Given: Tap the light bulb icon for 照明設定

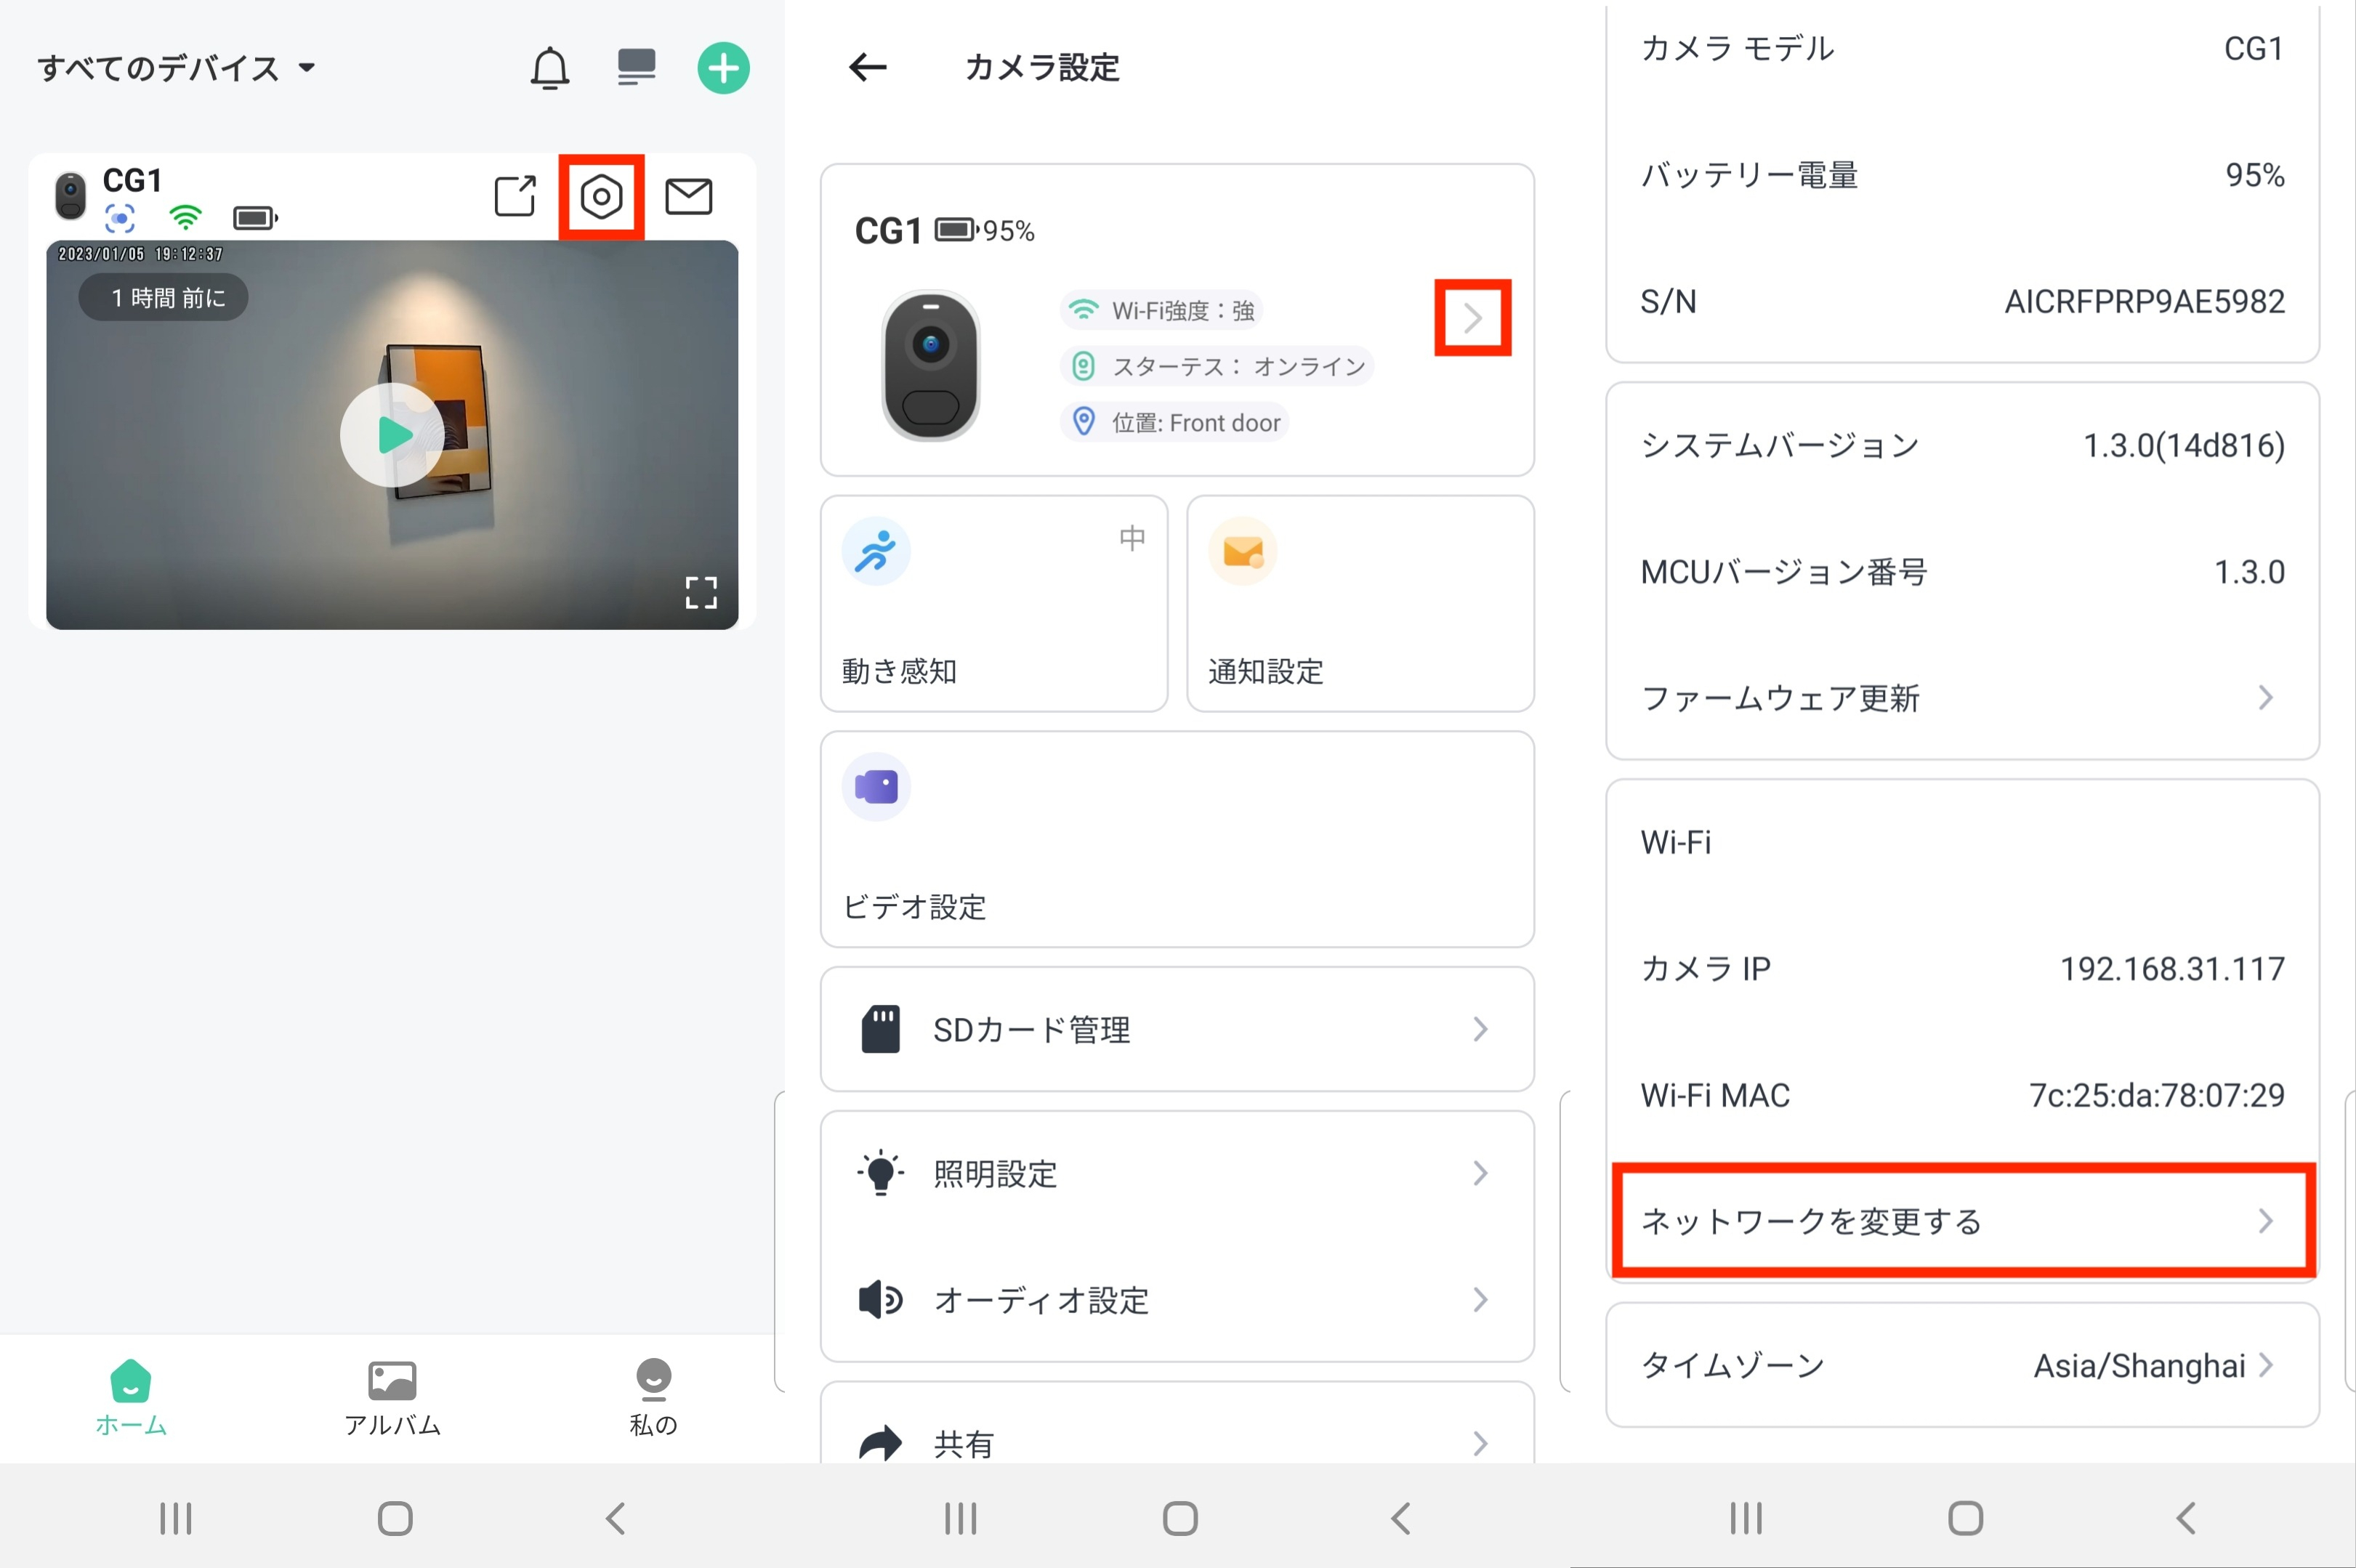Looking at the screenshot, I should click(880, 1173).
